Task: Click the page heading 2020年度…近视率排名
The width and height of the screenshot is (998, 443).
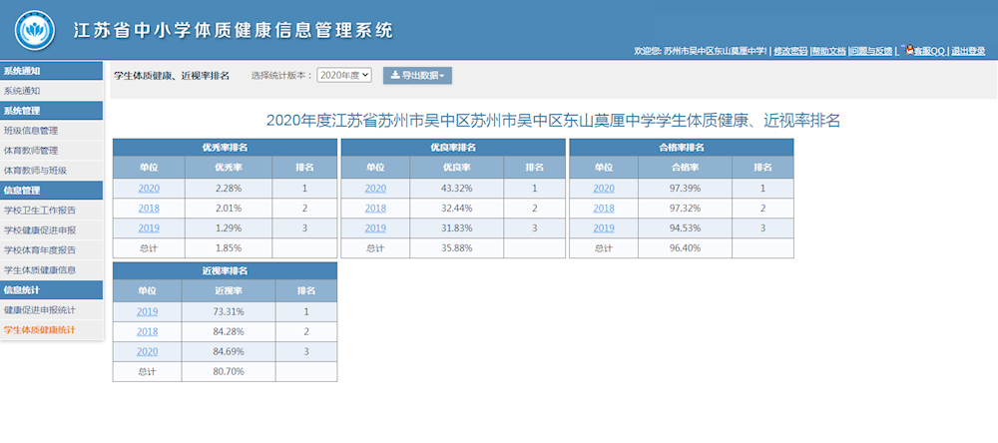Action: click(553, 120)
